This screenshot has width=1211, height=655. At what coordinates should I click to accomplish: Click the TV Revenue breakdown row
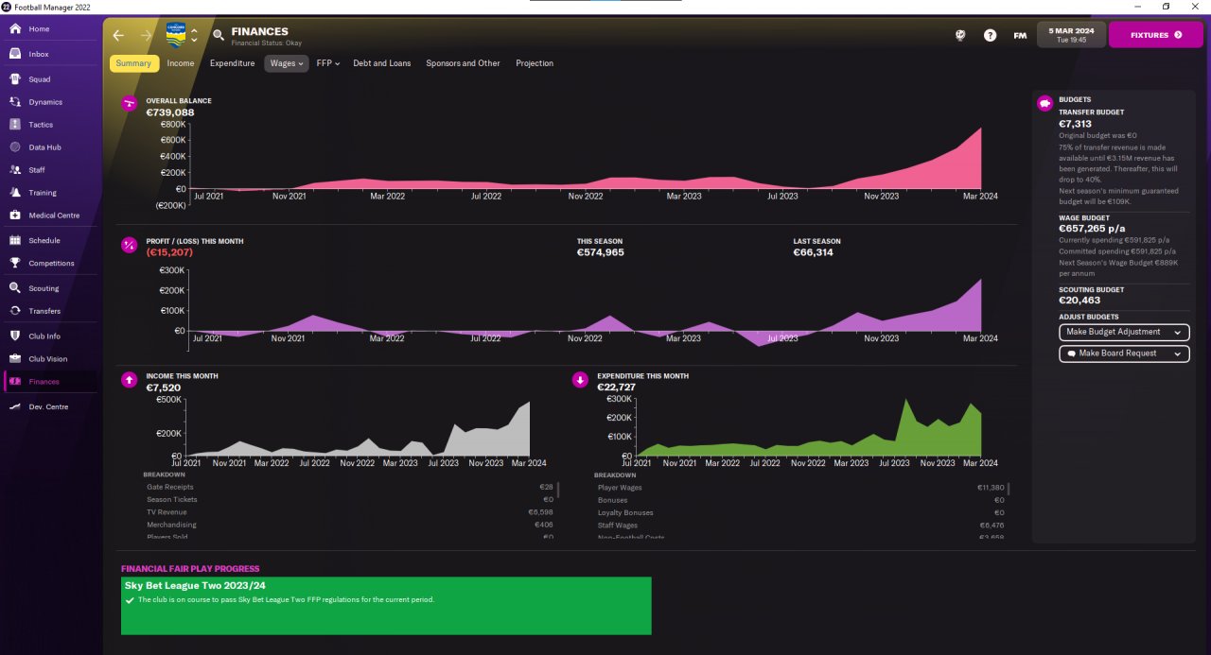click(350, 512)
